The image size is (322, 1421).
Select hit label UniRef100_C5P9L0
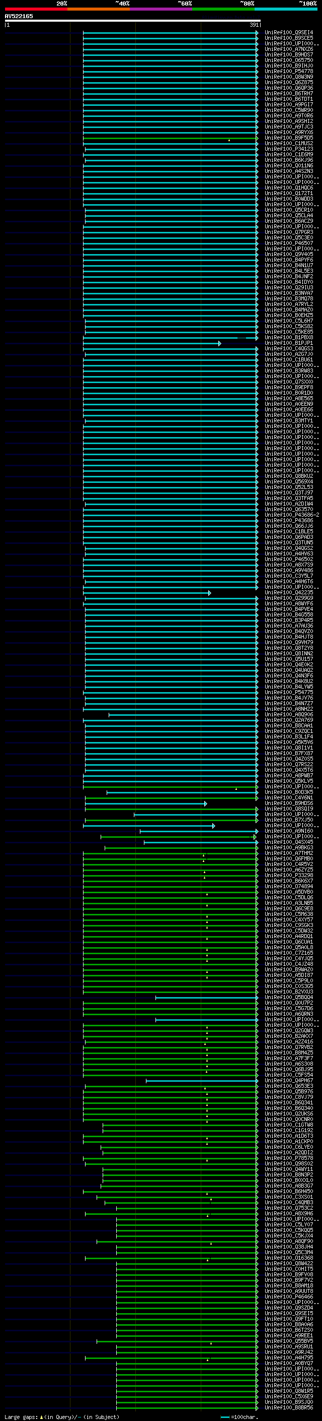[x=289, y=980]
